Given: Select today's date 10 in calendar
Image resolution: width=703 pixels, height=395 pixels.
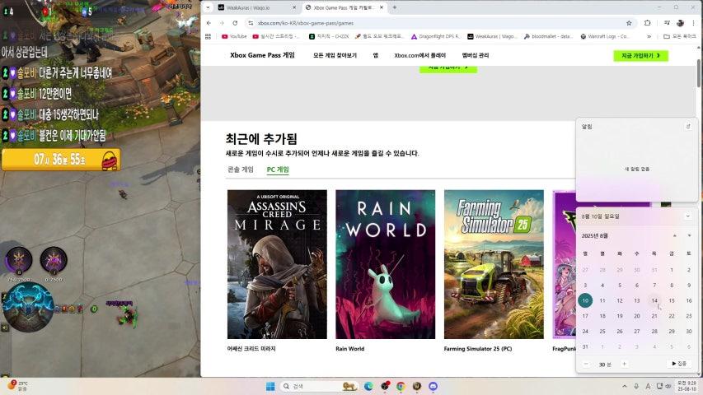Looking at the screenshot, I should (585, 300).
